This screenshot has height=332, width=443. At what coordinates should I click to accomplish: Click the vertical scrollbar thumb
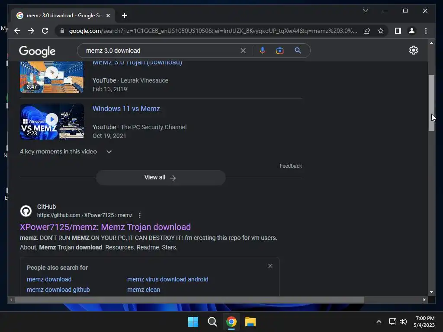(x=431, y=103)
